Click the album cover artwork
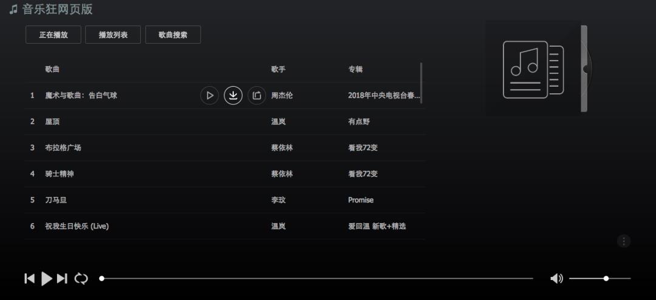The image size is (656, 300). [x=533, y=68]
